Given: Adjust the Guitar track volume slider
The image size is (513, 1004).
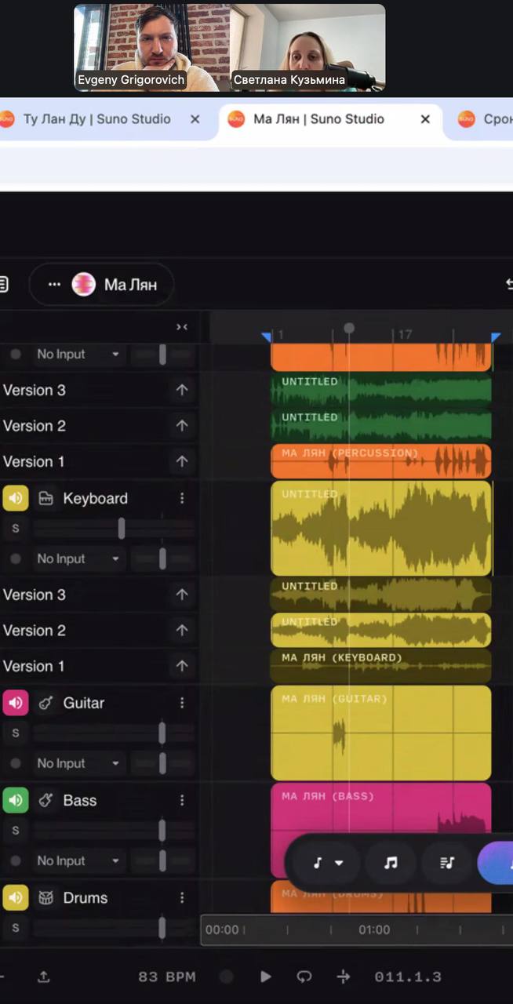Looking at the screenshot, I should [162, 733].
